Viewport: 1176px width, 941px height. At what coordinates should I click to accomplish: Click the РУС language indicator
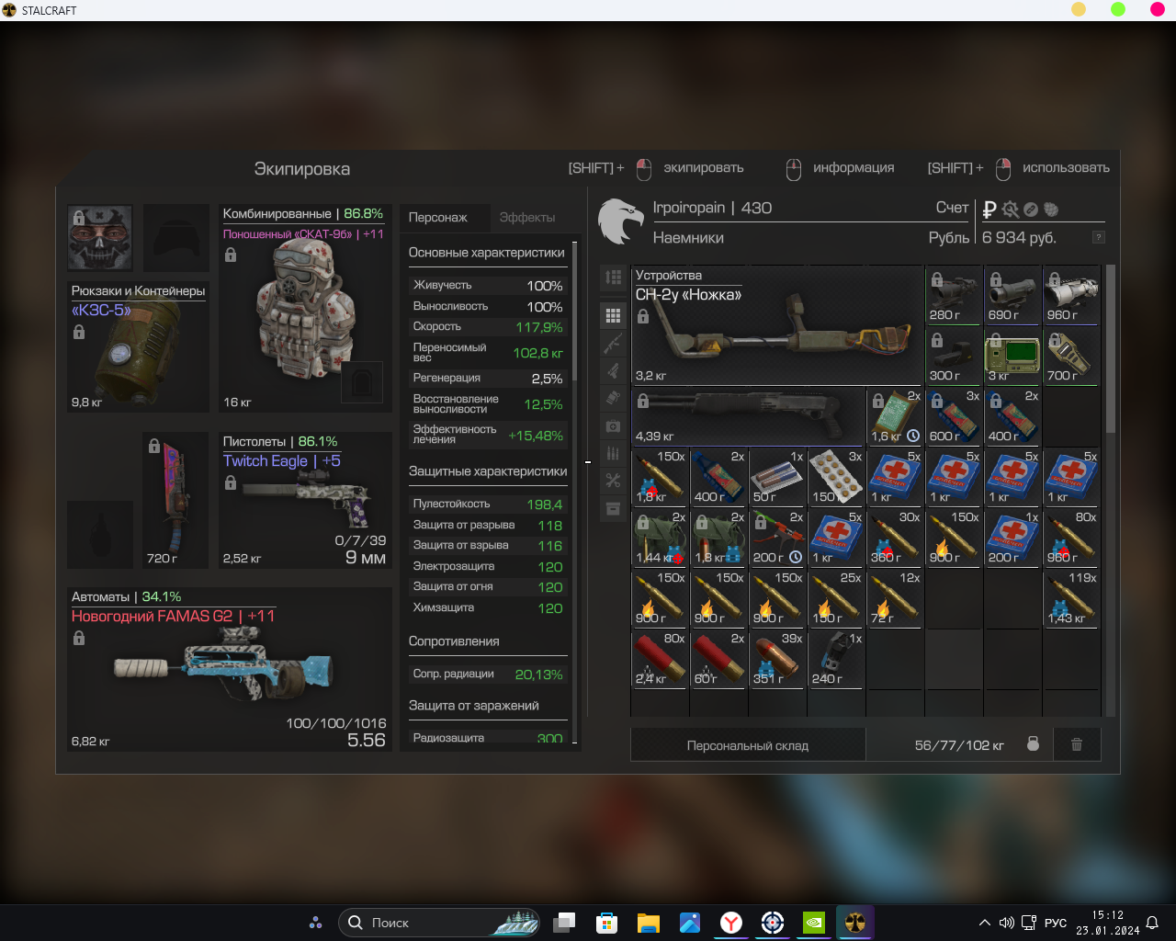click(1056, 923)
